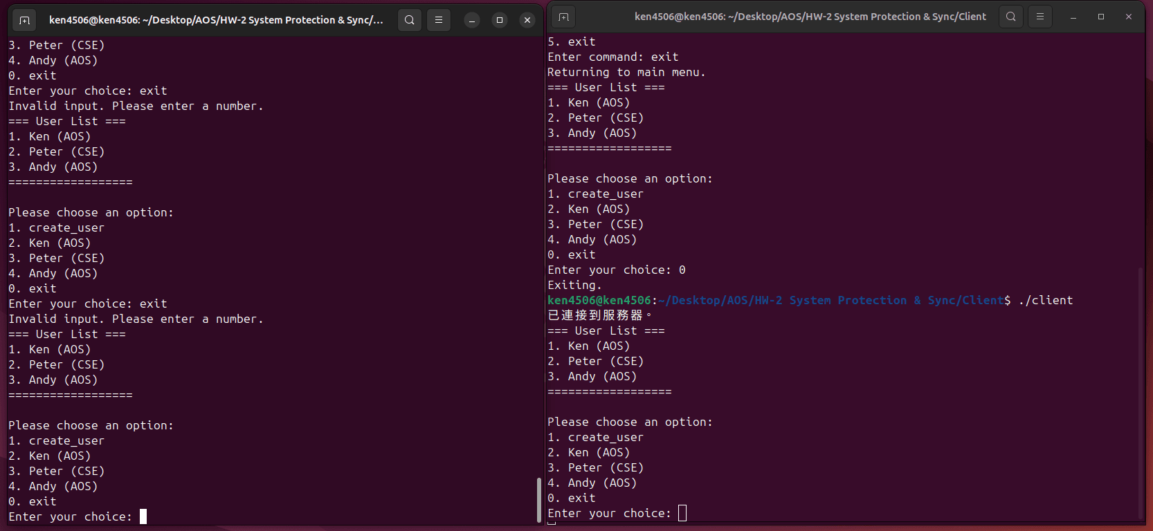The height and width of the screenshot is (531, 1153).
Task: Open the hamburger menu in right Client terminal
Action: (1040, 17)
